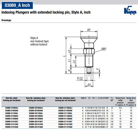Click the L3 dimension label on drawing
This screenshot has height=131, width=138.
tap(74, 61)
